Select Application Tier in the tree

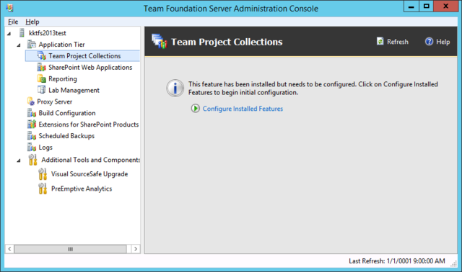61,45
